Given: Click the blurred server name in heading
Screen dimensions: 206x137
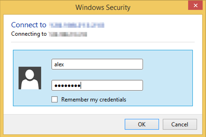Looking at the screenshot, I should (76, 25).
